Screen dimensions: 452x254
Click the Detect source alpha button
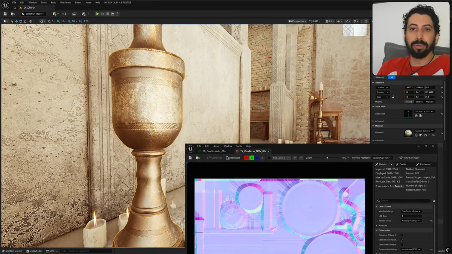click(398, 186)
